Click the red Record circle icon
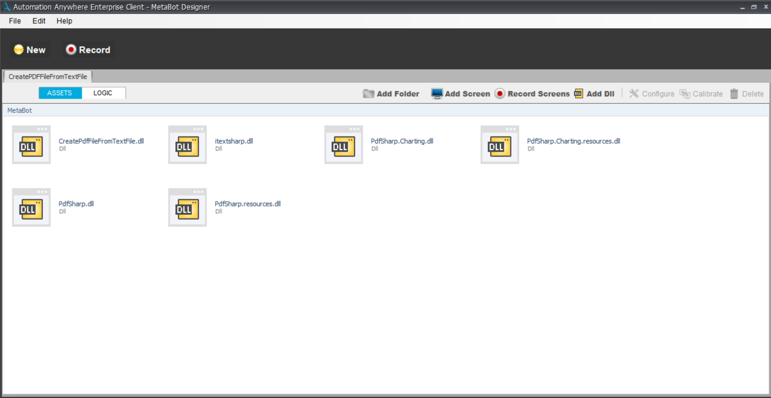This screenshot has height=398, width=771. coord(71,49)
